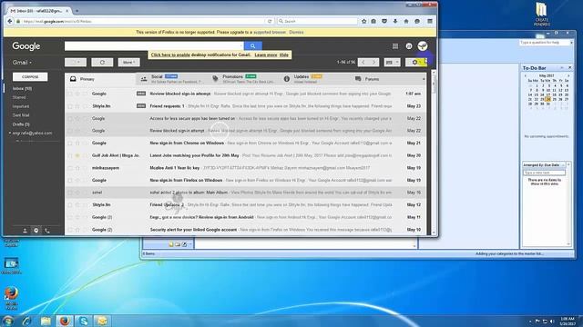Go to newer messages arrow in Gmail
The width and height of the screenshot is (583, 327).
click(363, 63)
